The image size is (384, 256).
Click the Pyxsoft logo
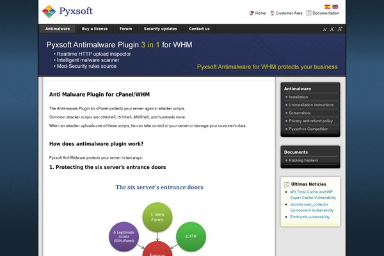[x=67, y=12]
